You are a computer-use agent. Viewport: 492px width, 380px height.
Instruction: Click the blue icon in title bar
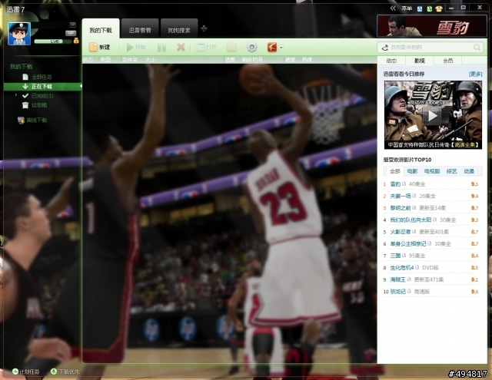(420, 8)
